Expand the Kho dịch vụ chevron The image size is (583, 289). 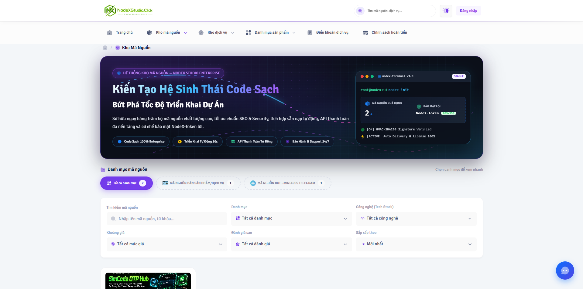click(x=232, y=33)
